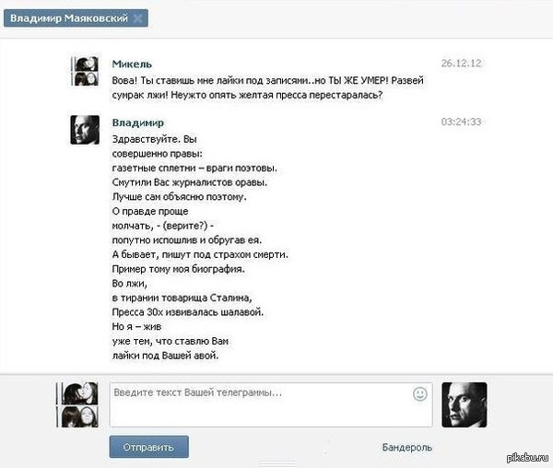This screenshot has width=553, height=468.
Task: Open the emoji smiley picker
Action: click(419, 393)
